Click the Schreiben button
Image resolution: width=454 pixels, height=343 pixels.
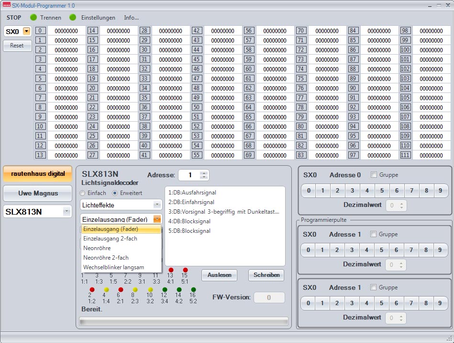[266, 275]
